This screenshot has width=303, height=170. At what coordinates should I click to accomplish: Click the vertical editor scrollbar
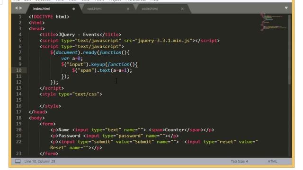tap(289, 50)
